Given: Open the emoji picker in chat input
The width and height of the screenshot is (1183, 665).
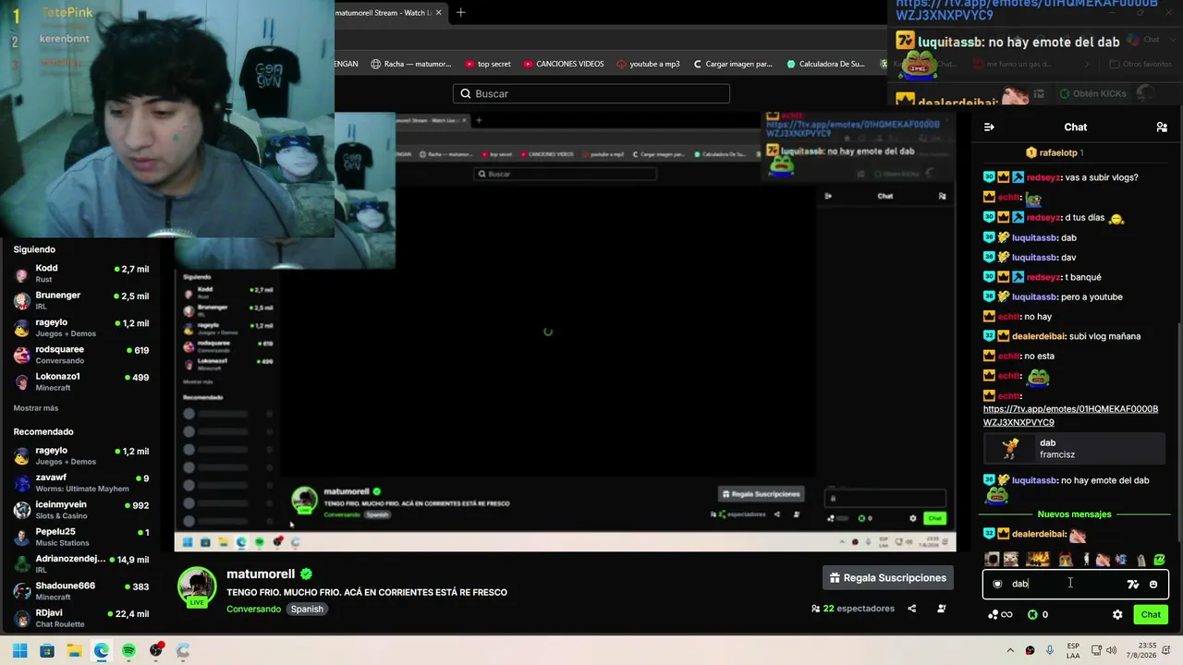Looking at the screenshot, I should pos(1153,584).
